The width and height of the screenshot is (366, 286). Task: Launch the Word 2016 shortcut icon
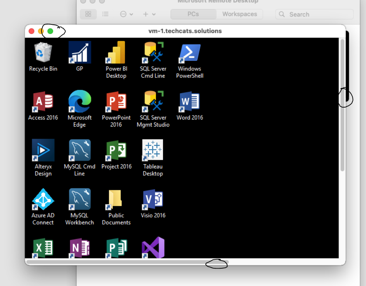pyautogui.click(x=190, y=102)
